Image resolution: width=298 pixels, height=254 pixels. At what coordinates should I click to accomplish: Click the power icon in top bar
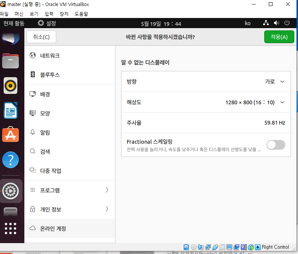click(x=287, y=23)
